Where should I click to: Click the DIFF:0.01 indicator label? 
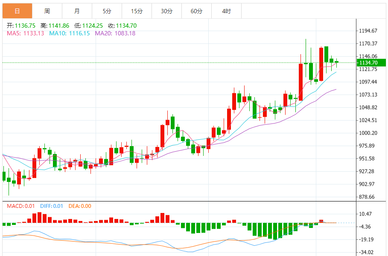coord(52,206)
